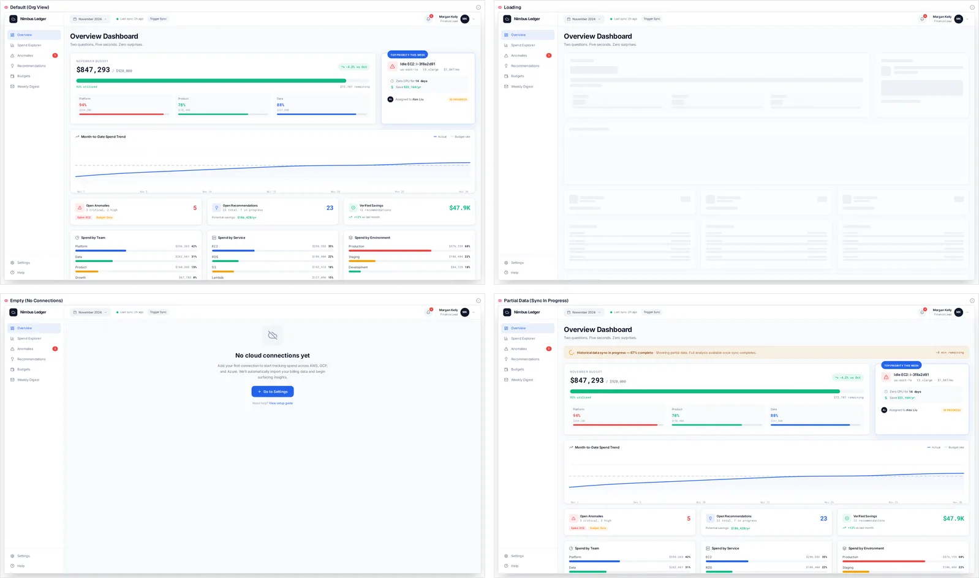
Task: Open notifications bell in Partial Data frame
Action: pyautogui.click(x=923, y=312)
